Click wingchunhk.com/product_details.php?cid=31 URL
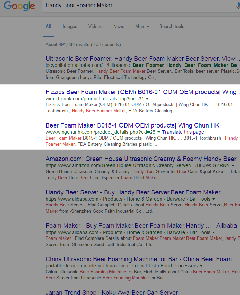Screen dimensions: 240x295 tap(95, 99)
